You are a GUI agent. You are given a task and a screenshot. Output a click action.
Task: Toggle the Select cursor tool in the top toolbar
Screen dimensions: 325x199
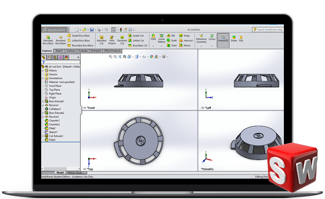pyautogui.click(x=114, y=29)
